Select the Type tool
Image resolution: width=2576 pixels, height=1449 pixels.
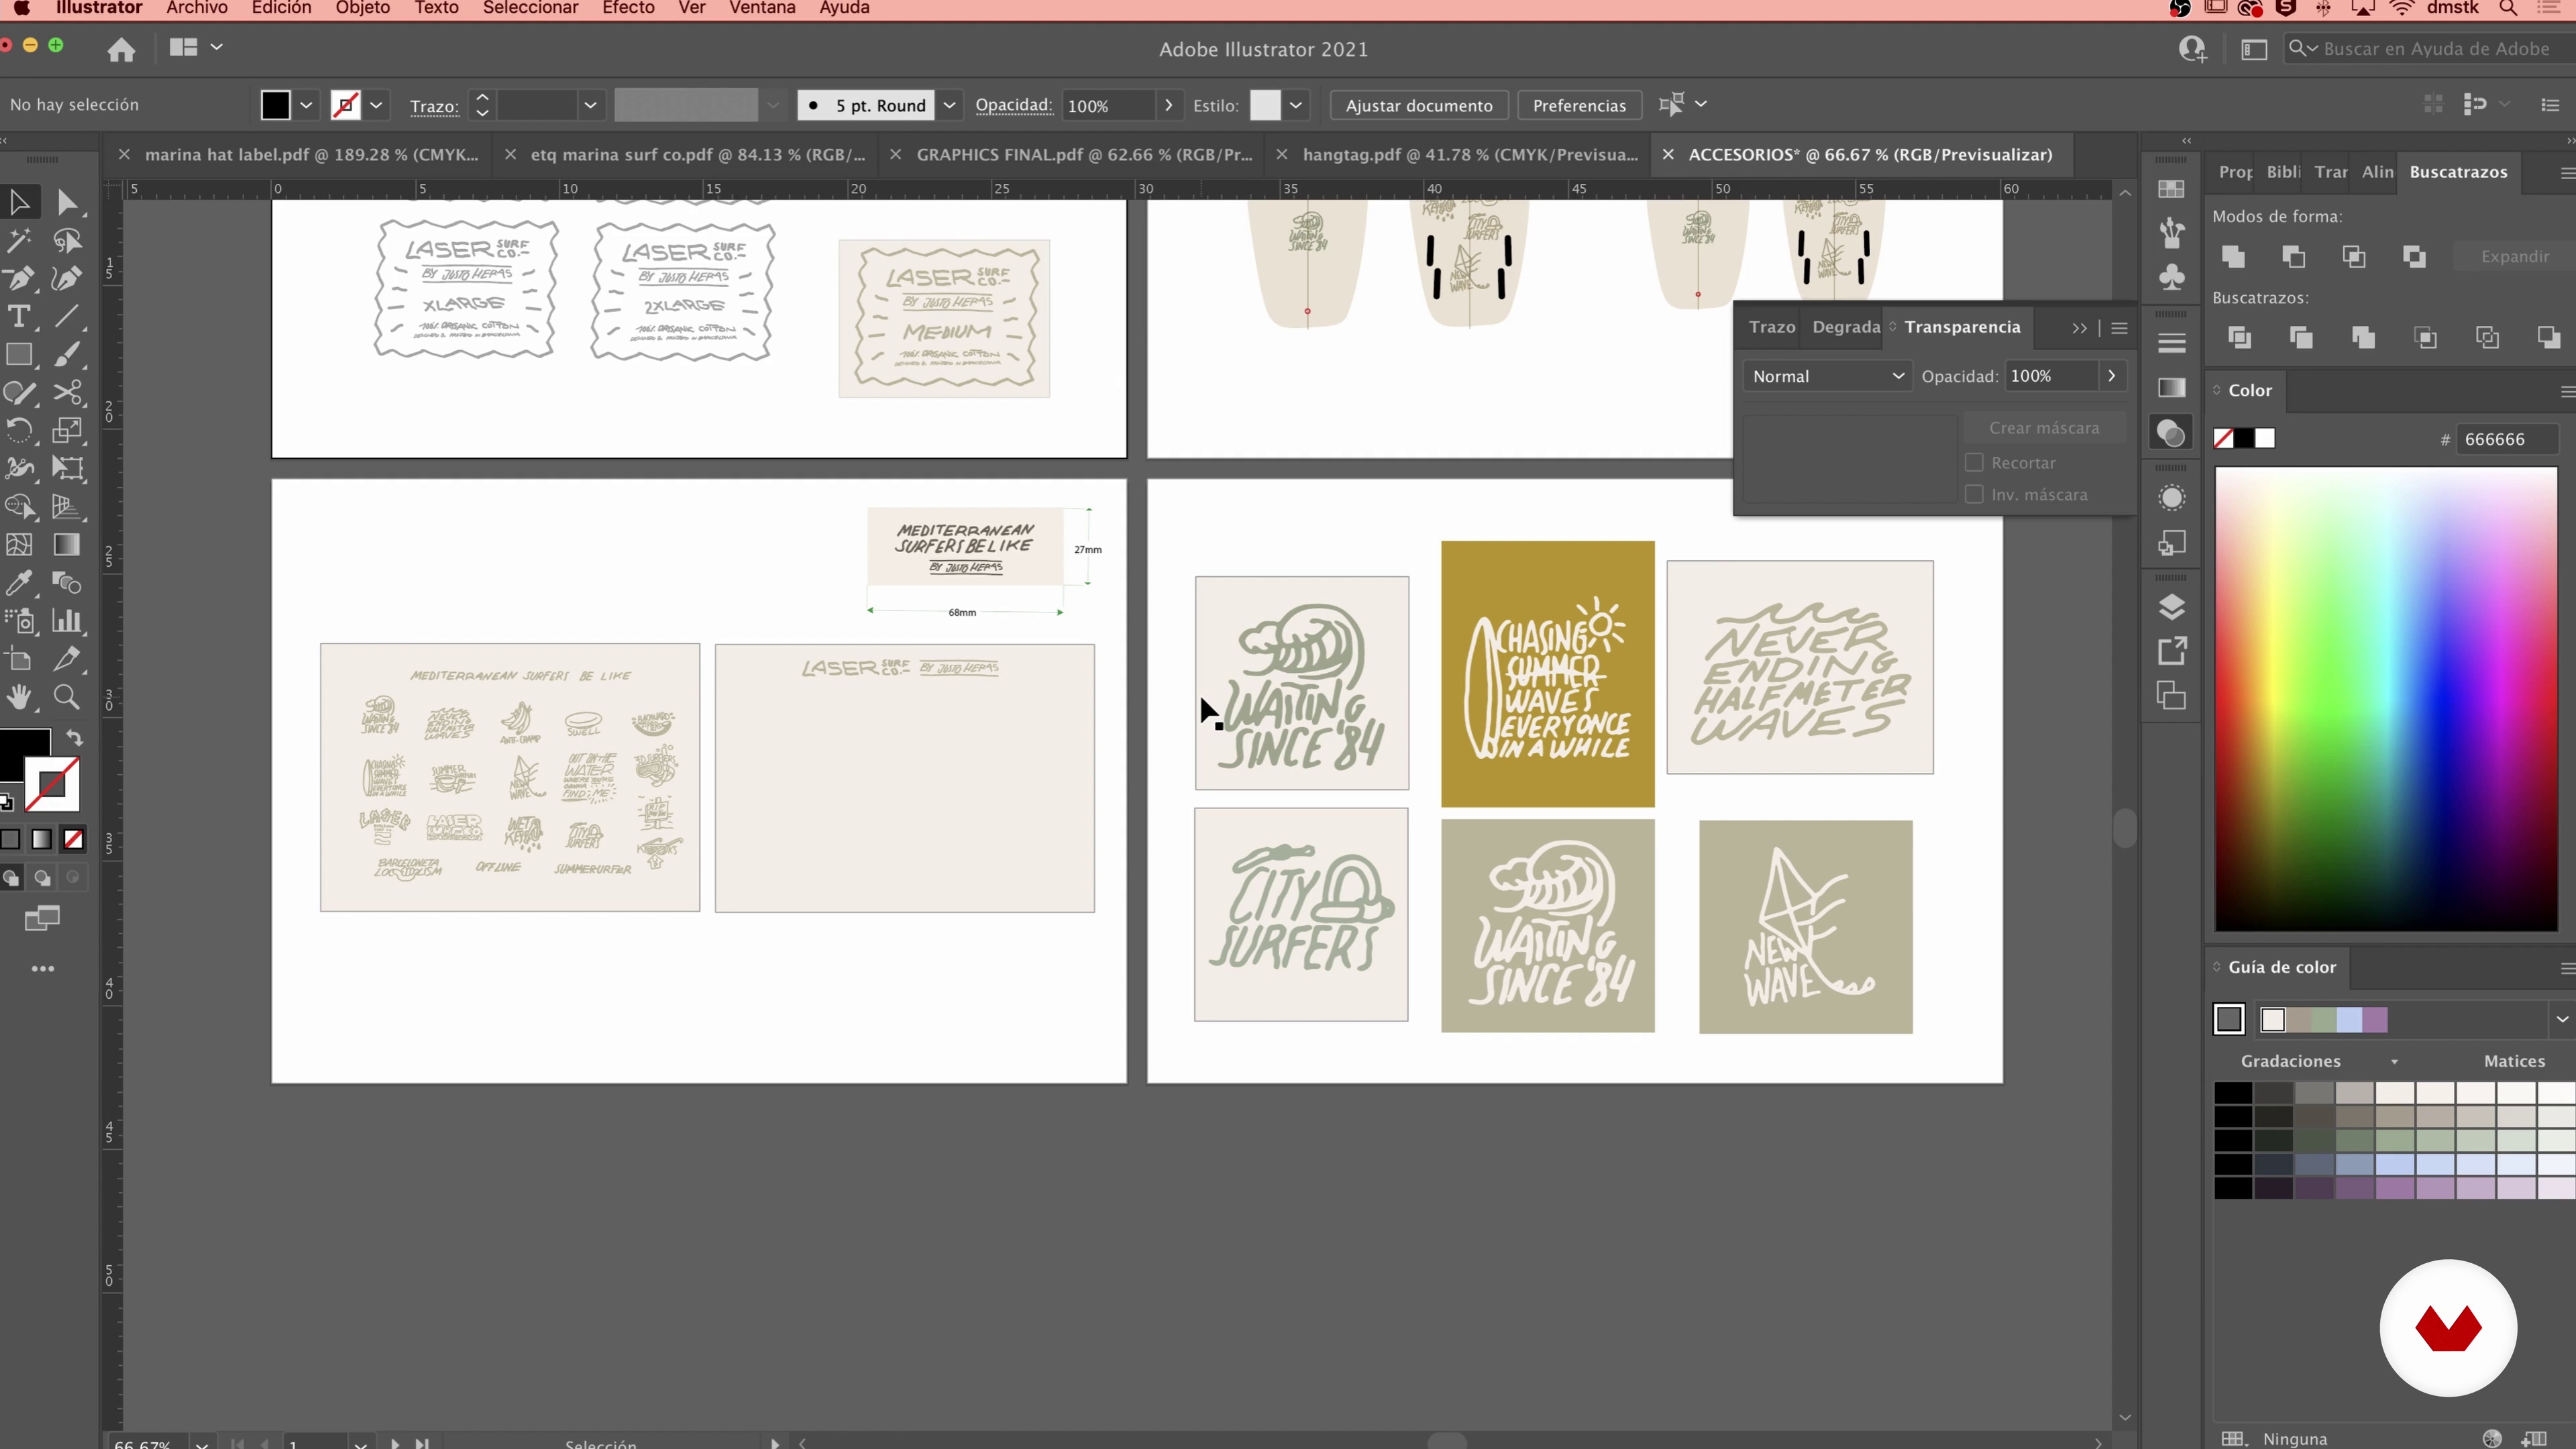19,317
